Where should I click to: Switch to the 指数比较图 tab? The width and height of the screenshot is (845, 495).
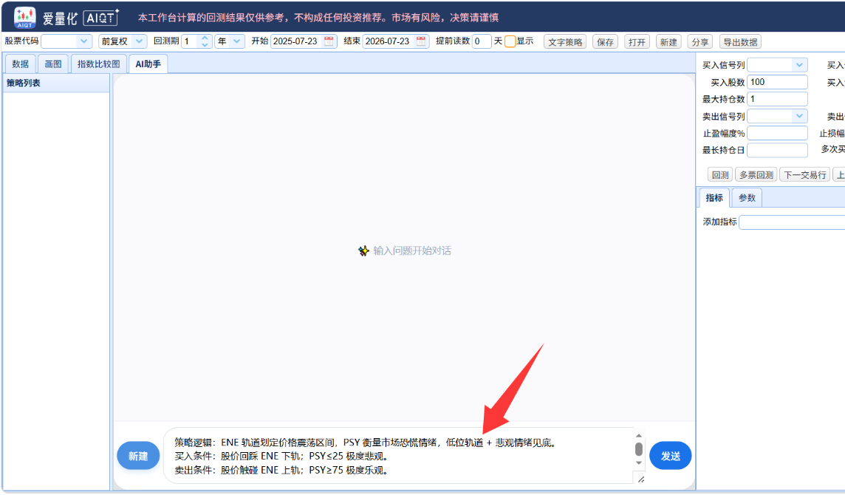99,64
